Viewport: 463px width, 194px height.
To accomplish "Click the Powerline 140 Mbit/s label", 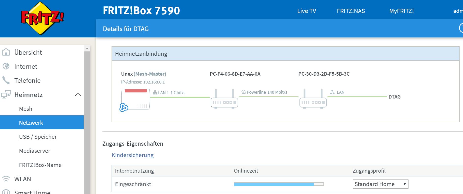I will point(267,92).
